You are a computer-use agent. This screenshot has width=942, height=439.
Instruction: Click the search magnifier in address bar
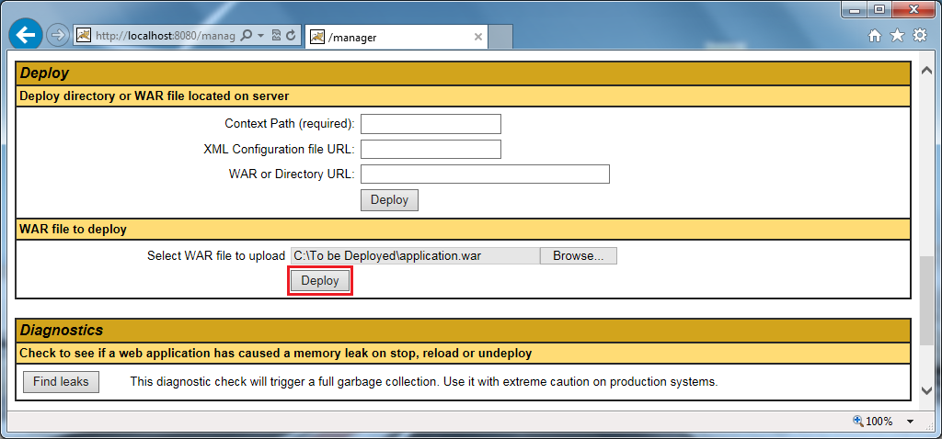click(246, 36)
